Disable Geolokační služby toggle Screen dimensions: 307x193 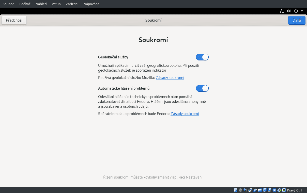202,57
